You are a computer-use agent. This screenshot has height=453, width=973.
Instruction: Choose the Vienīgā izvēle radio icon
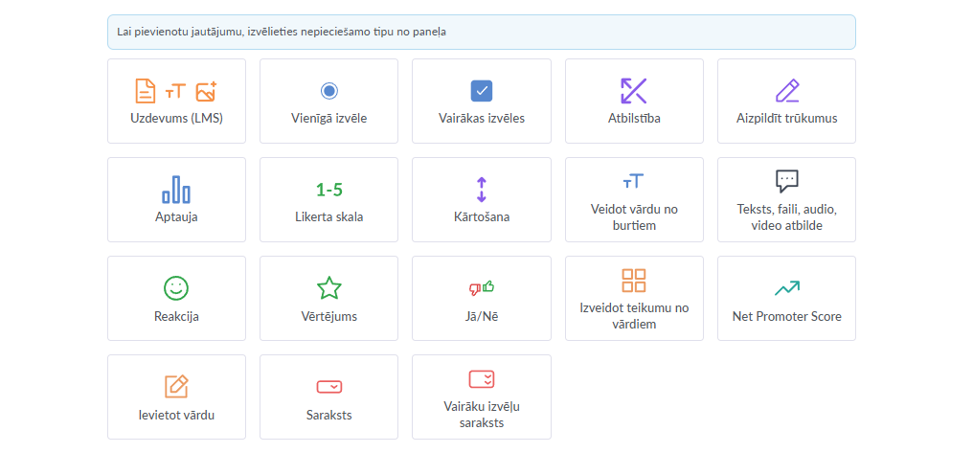328,91
